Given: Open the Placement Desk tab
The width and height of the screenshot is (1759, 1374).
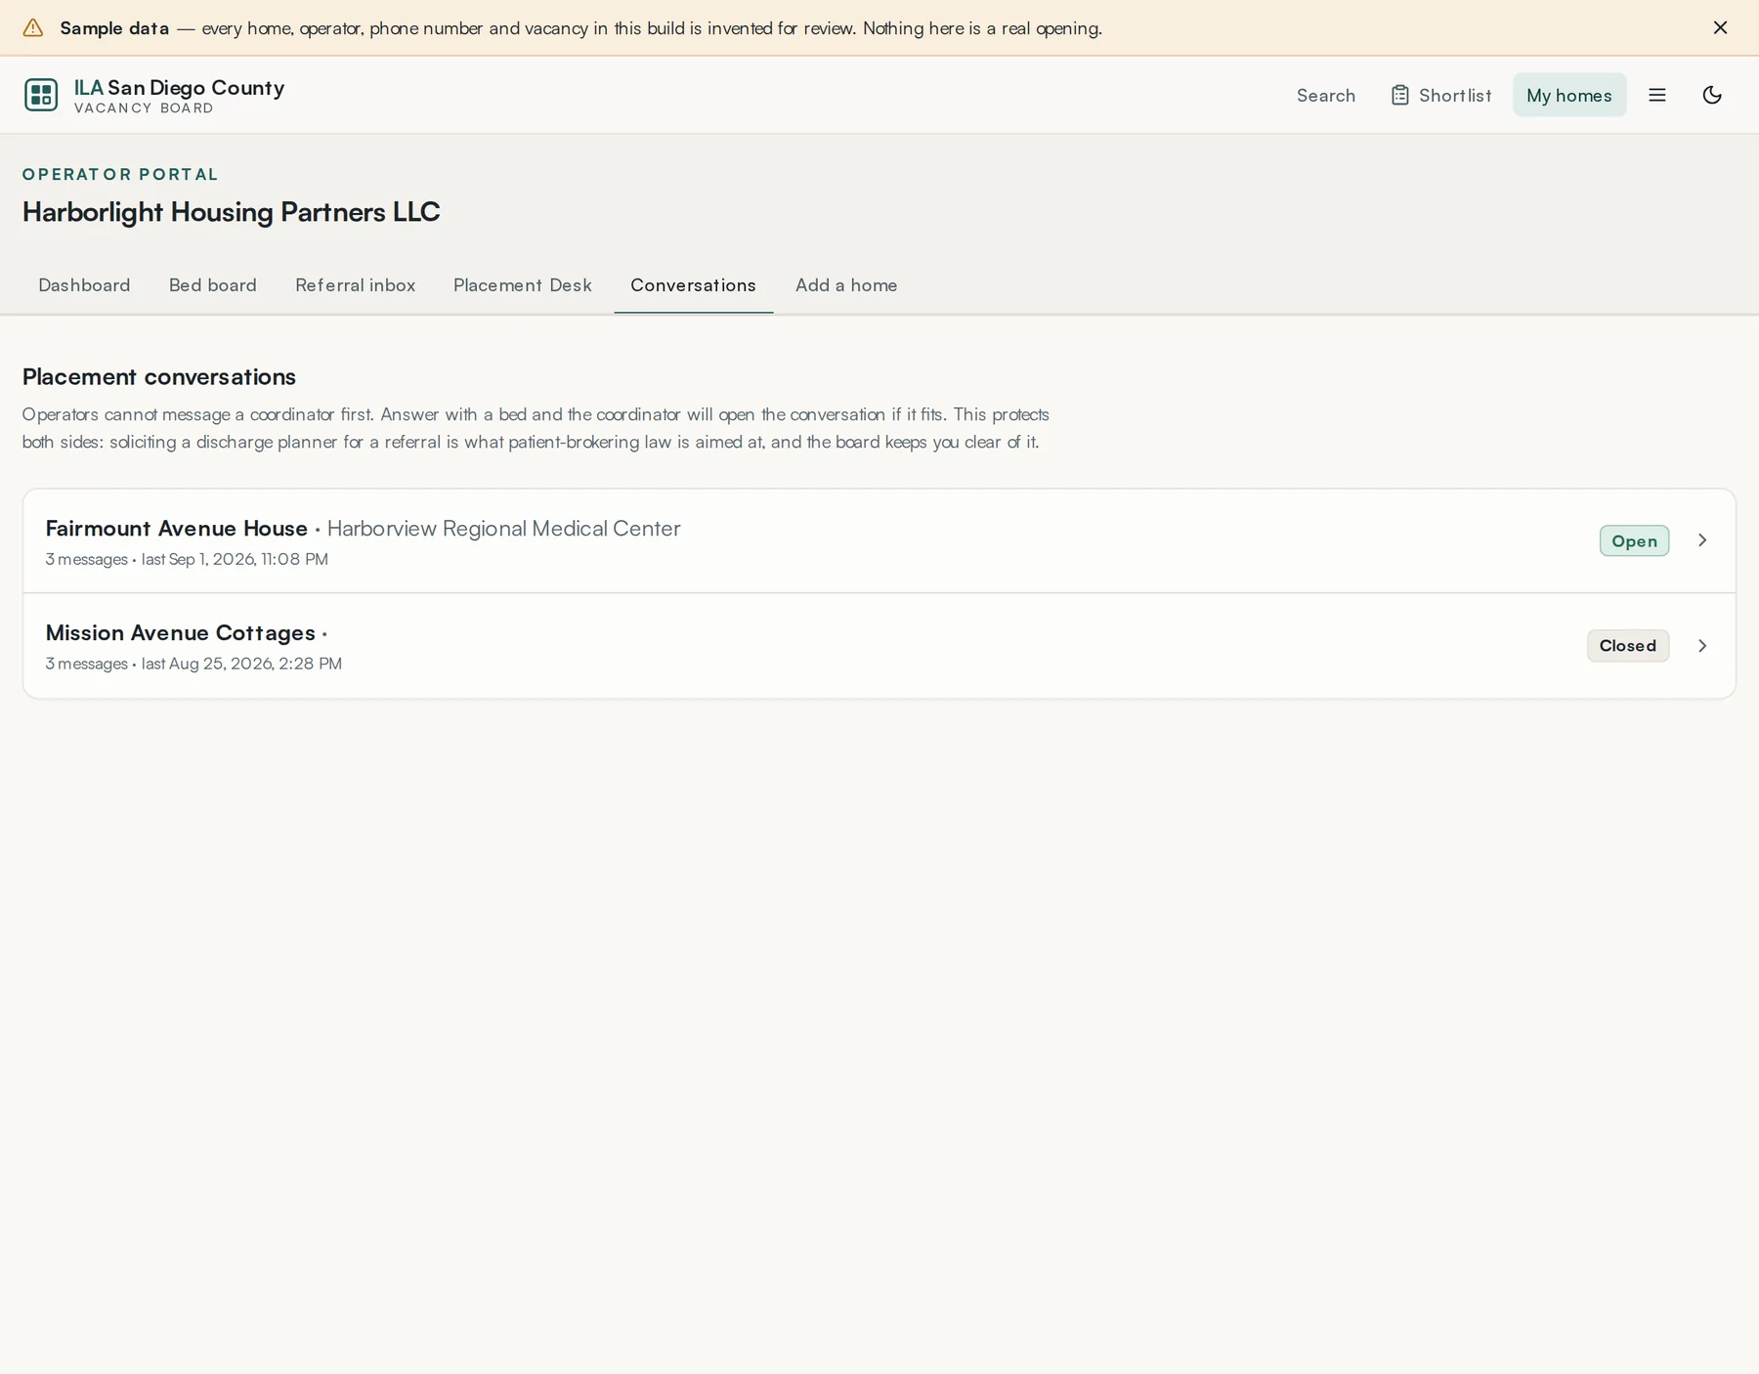Looking at the screenshot, I should (523, 285).
